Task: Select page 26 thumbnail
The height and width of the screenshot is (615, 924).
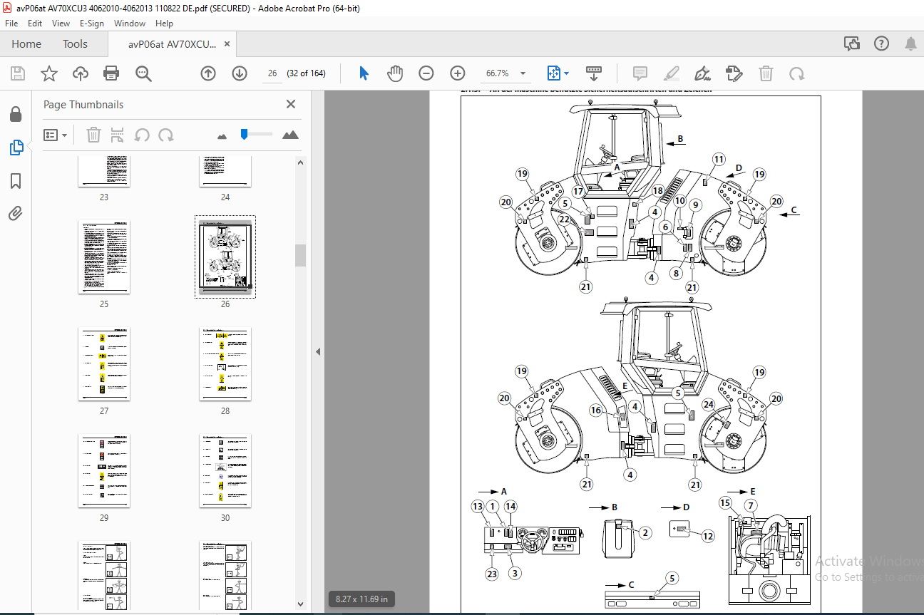Action: (225, 257)
